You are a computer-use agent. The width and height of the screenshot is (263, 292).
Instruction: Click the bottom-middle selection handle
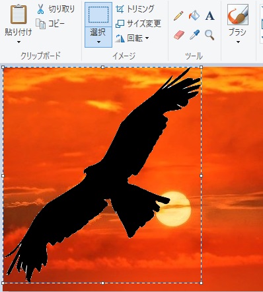[102, 283]
